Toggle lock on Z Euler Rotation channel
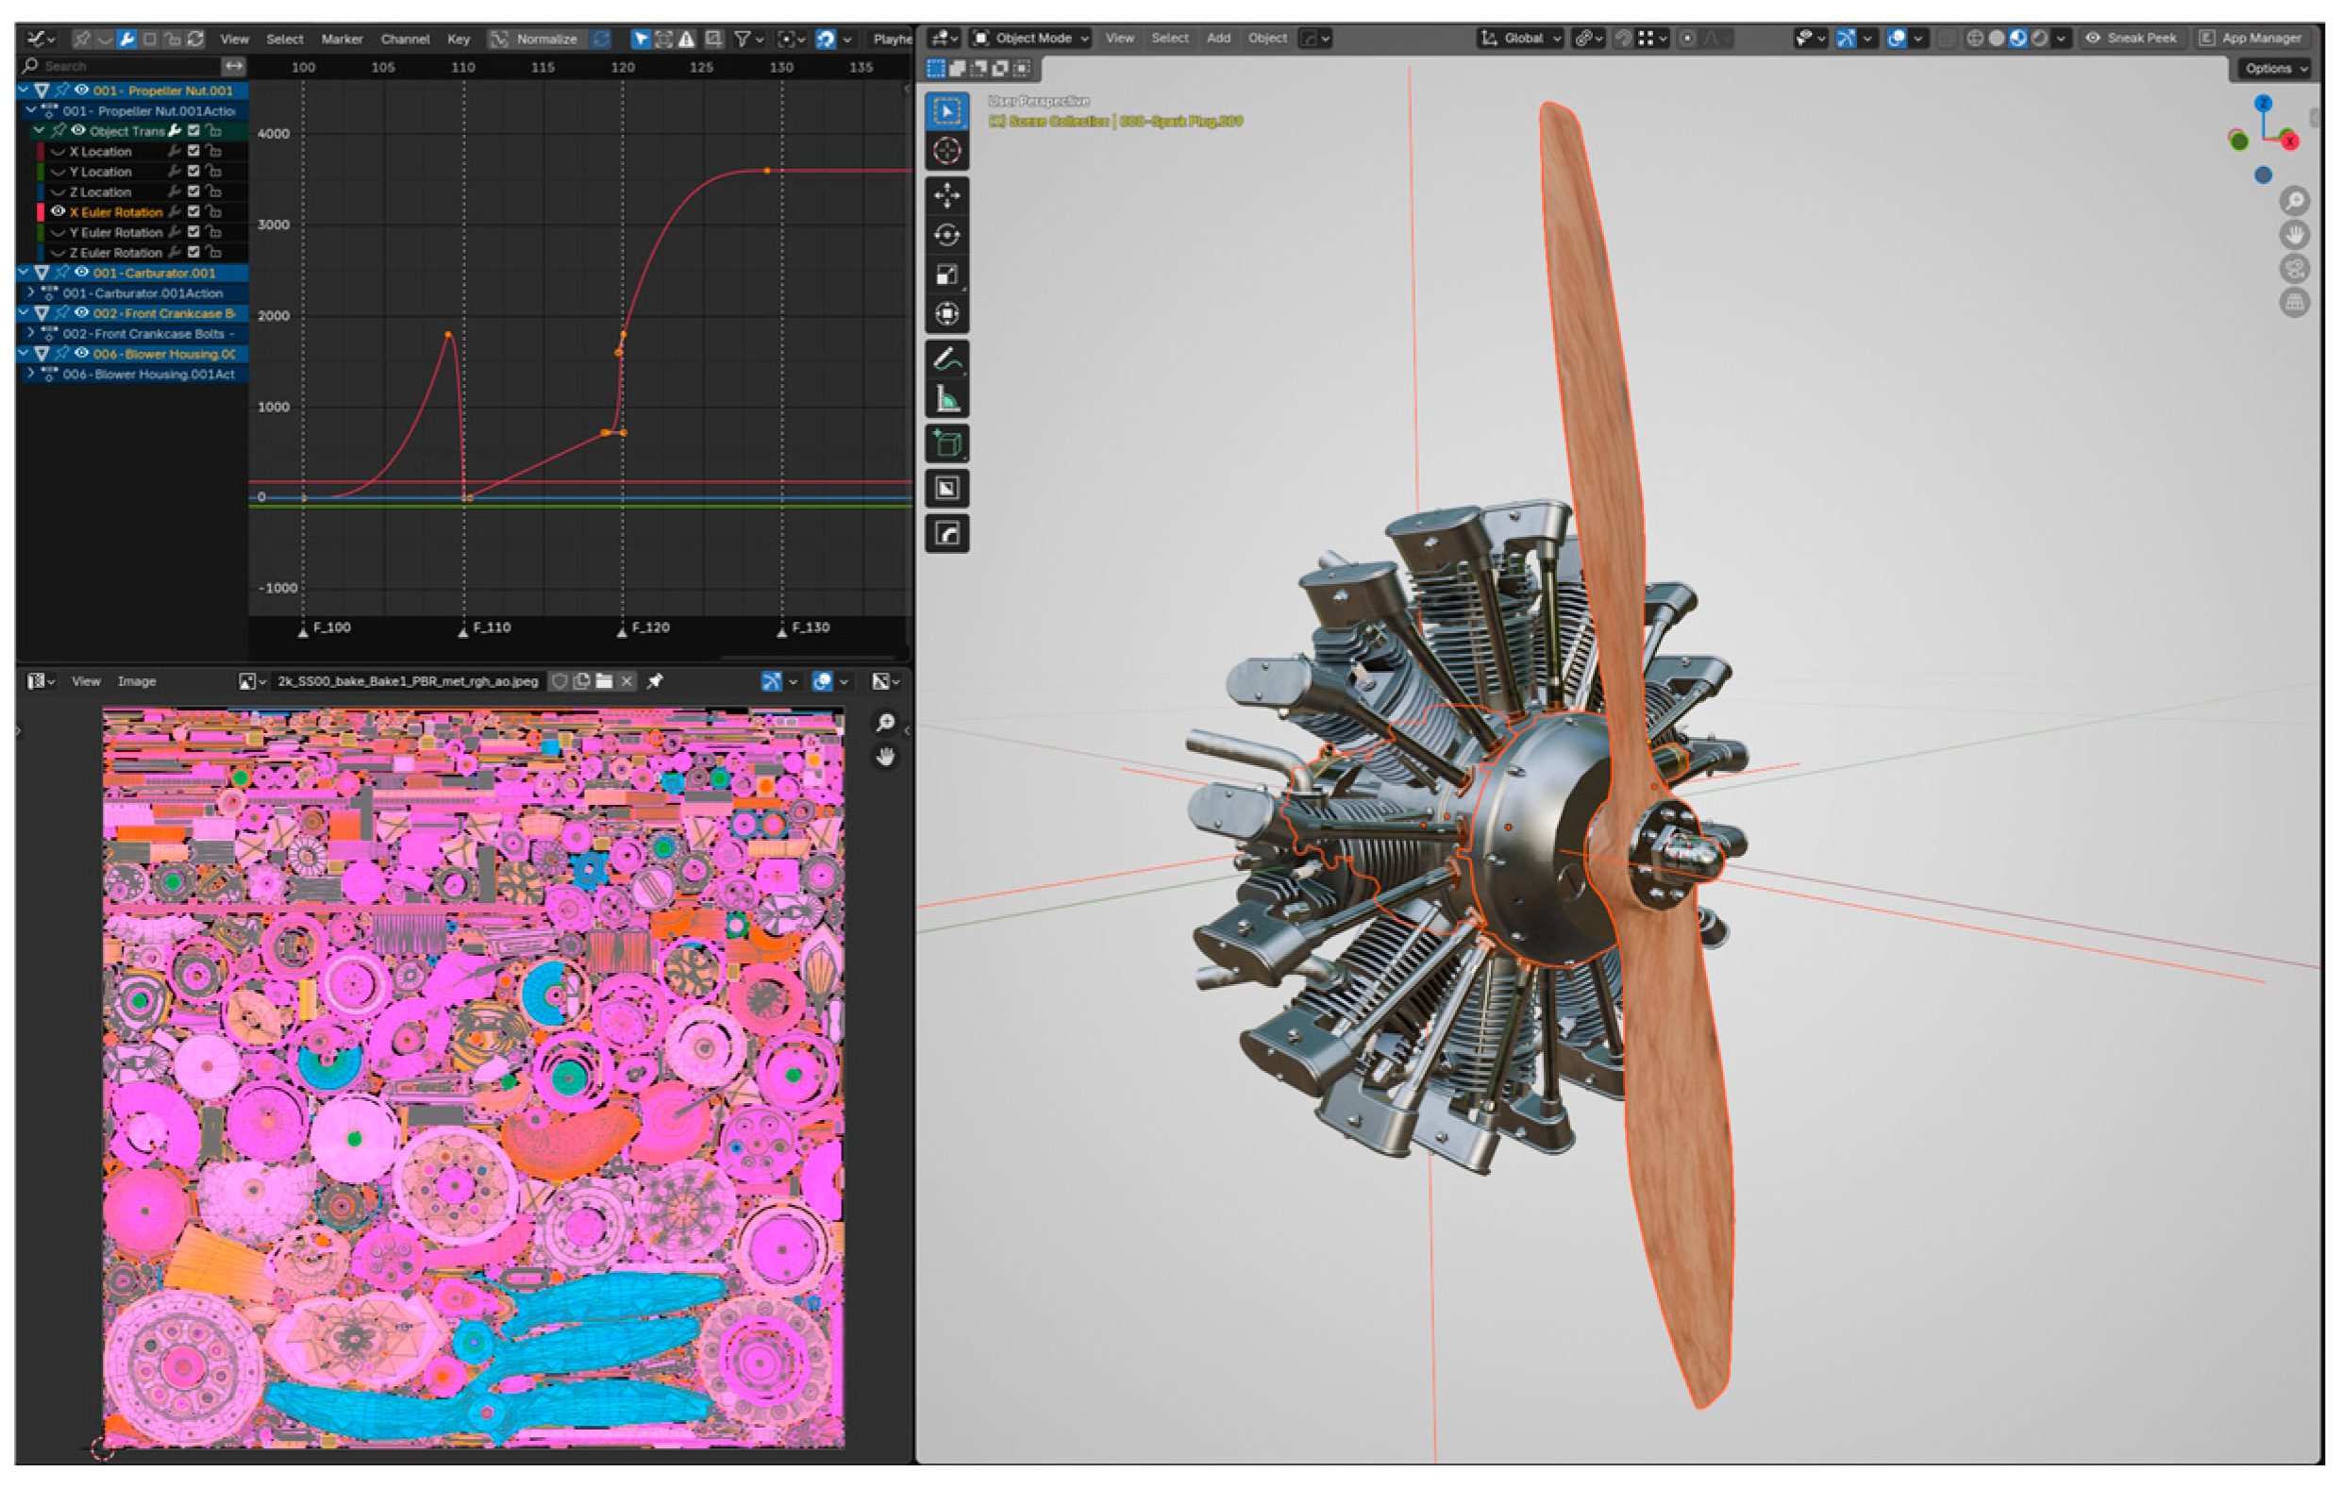The width and height of the screenshot is (2342, 1488). pos(213,252)
